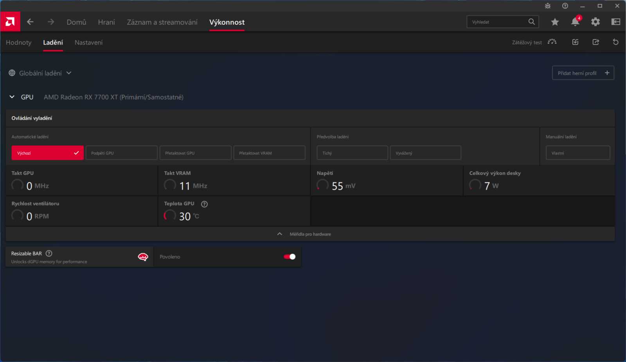Choose Tichý tuning preset
The image size is (626, 362).
point(352,153)
